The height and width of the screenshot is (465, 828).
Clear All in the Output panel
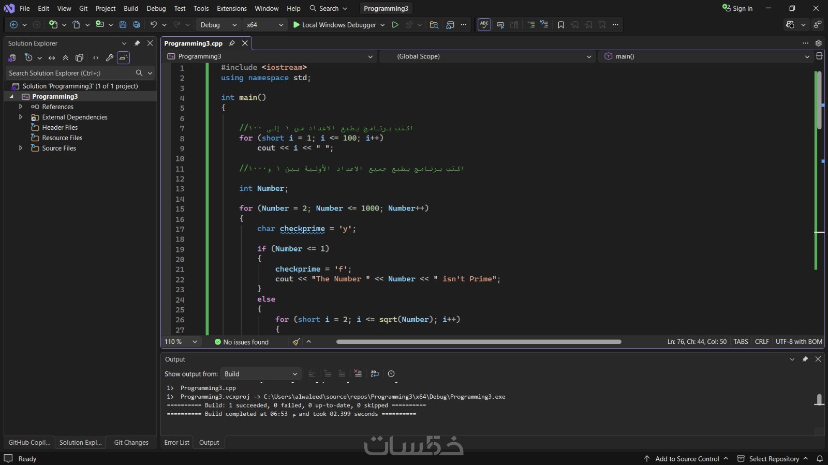[358, 373]
